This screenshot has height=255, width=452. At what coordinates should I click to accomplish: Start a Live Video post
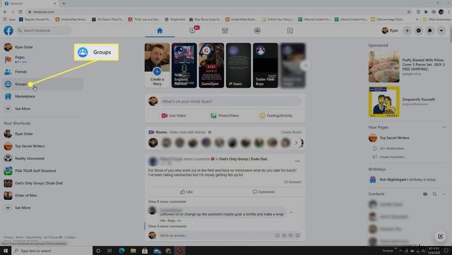coord(174,116)
